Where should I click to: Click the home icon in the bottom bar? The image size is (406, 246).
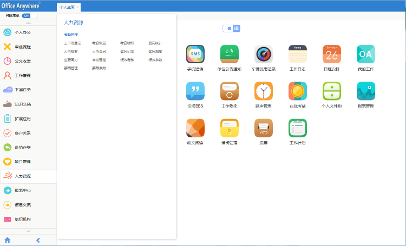click(x=8, y=240)
